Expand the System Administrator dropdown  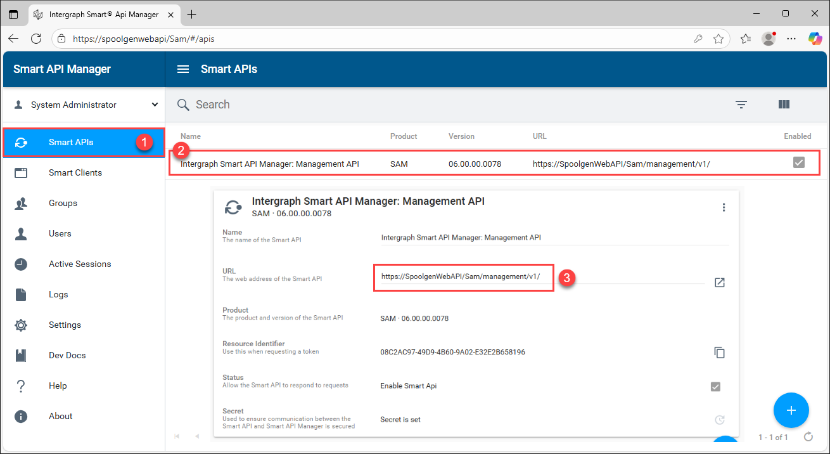point(155,105)
